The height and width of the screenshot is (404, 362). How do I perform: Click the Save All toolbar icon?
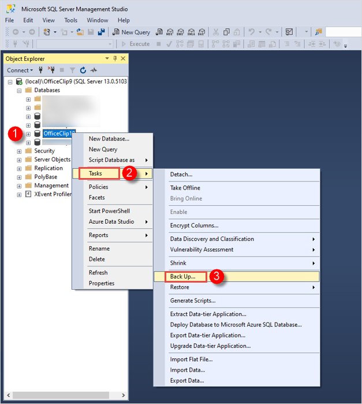(x=102, y=32)
